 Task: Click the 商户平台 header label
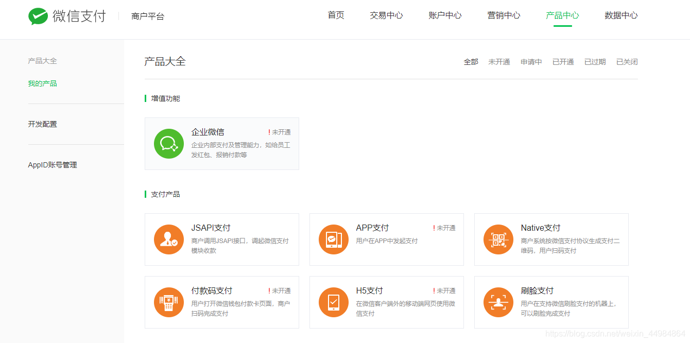click(x=148, y=16)
